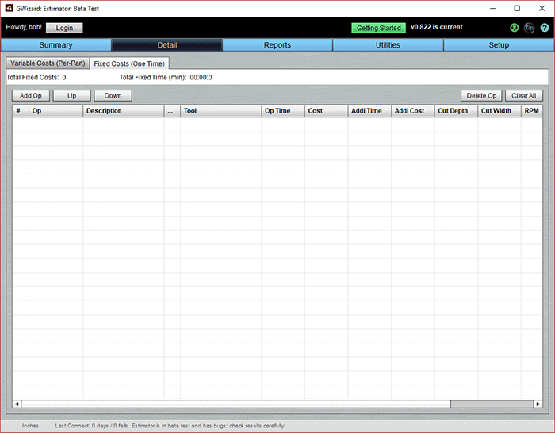
Task: Click the ellipsis column header
Action: click(172, 111)
